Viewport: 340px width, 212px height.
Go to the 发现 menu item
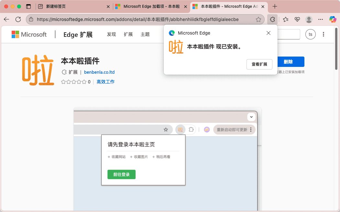click(111, 34)
